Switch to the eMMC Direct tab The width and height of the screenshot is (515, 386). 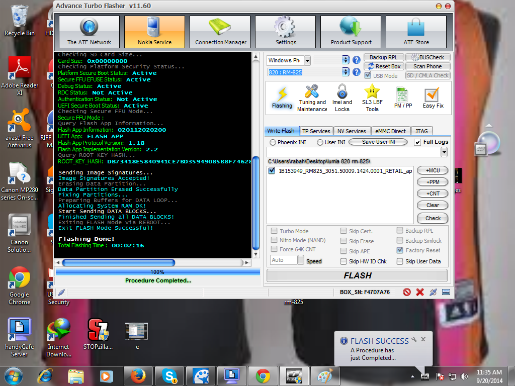[x=391, y=131]
